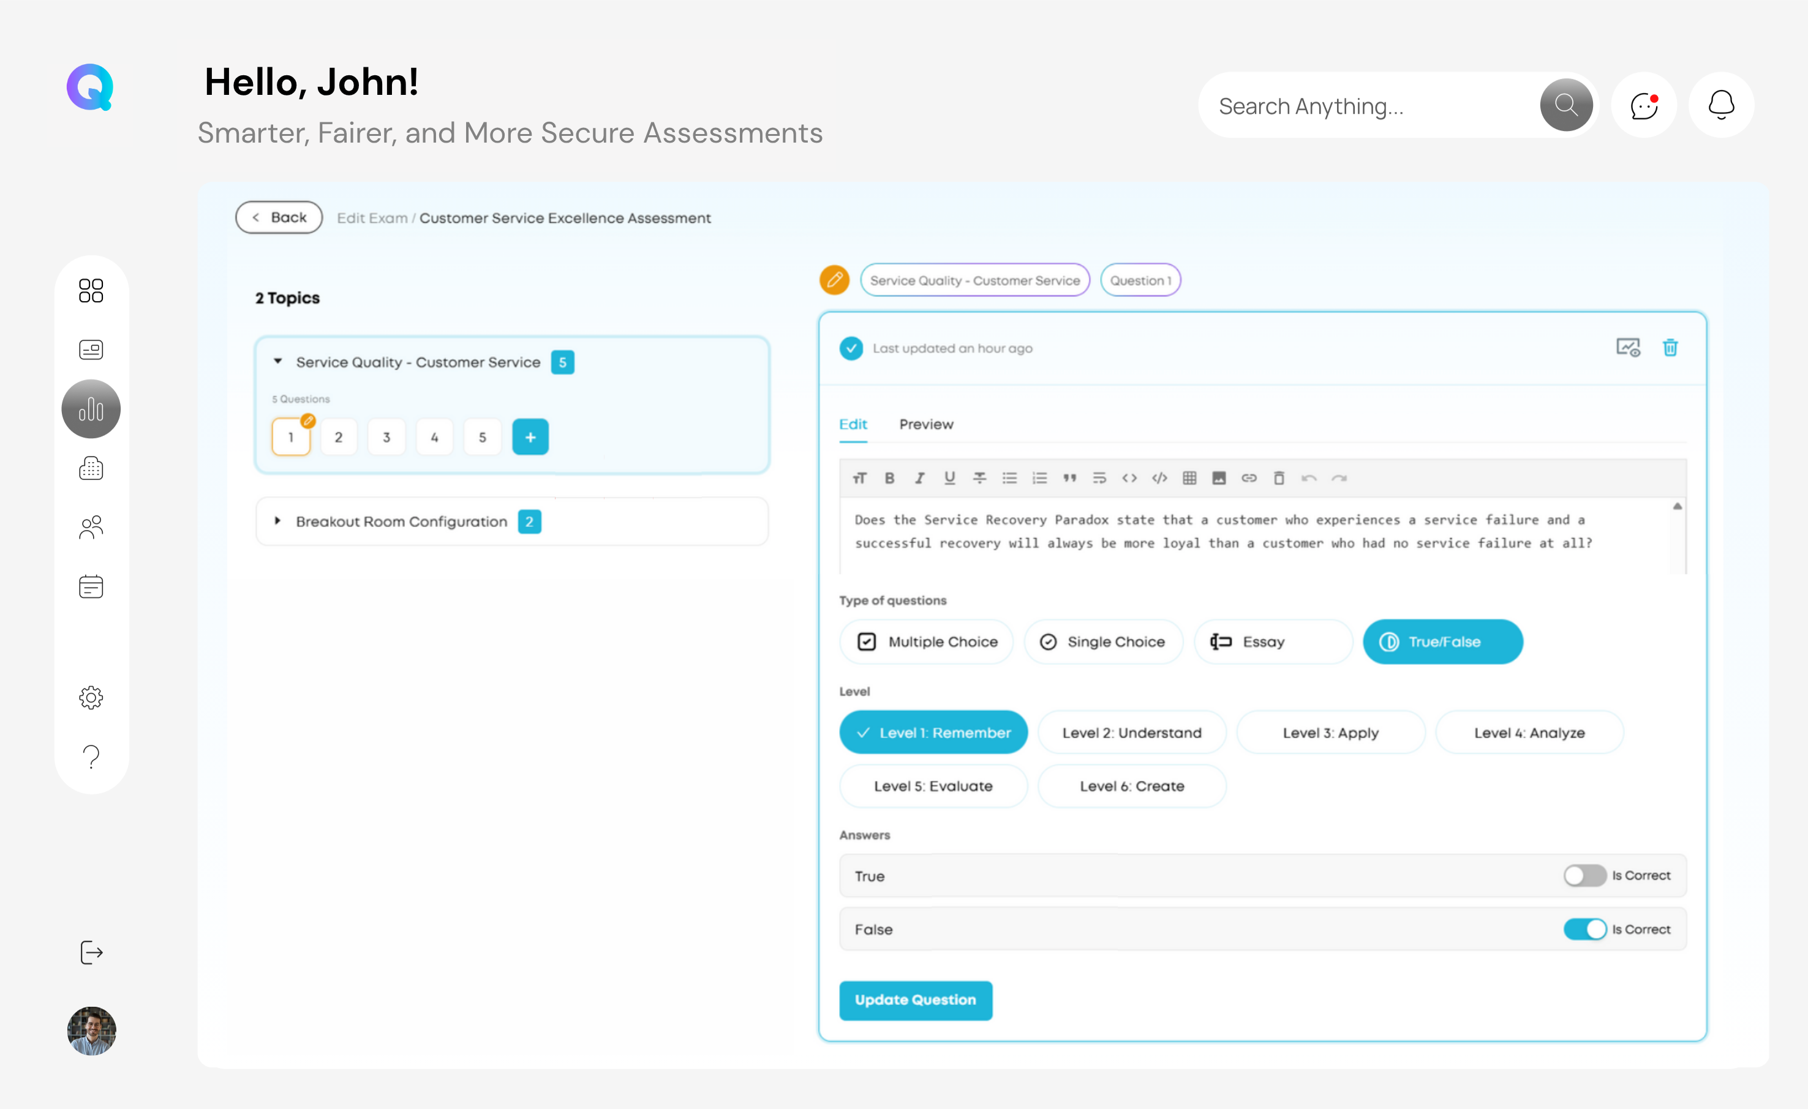Click the logout icon in sidebar

click(x=91, y=953)
